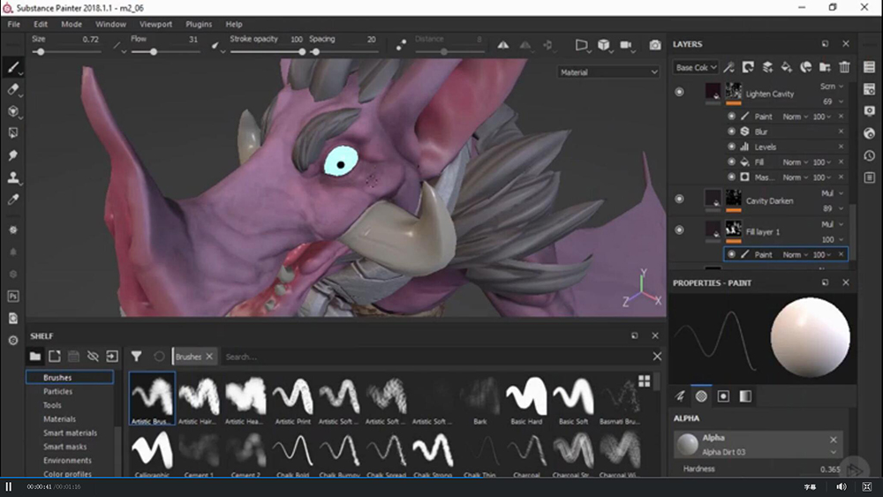Open Mul blend mode dropdown for Cavity Darken
This screenshot has width=883, height=497.
[x=832, y=193]
